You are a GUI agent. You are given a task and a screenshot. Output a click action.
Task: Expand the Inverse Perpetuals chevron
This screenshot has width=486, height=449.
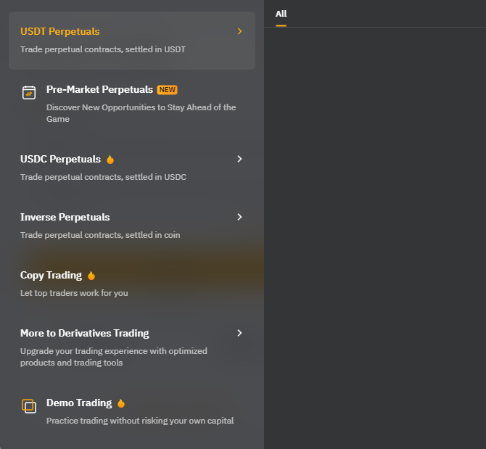pyautogui.click(x=239, y=217)
